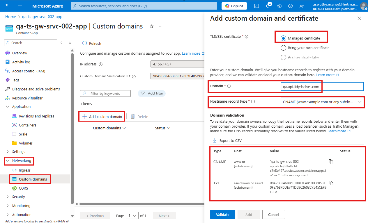
Task: Click the Add filter funnel icon
Action: pyautogui.click(x=143, y=93)
